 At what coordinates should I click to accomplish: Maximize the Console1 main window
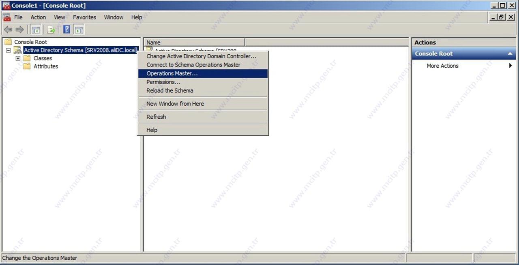(503, 6)
